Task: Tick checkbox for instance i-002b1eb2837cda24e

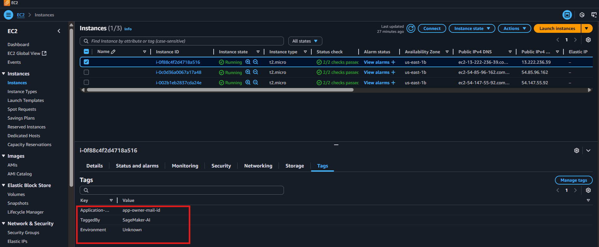Action: tap(86, 82)
